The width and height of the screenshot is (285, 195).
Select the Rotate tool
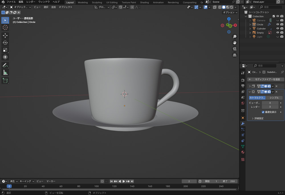coord(5,43)
